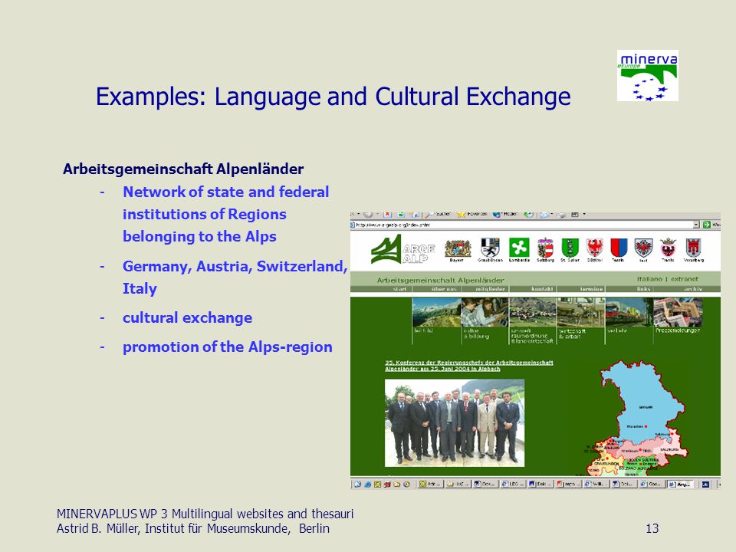Click the bullet 'Germany, Austria, Switzerland, Italy'
Screen dimensions: 736x552
point(235,277)
